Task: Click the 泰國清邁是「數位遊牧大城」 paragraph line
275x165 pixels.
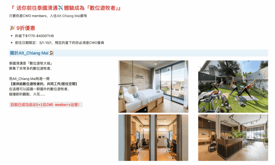Action: pyautogui.click(x=31, y=63)
